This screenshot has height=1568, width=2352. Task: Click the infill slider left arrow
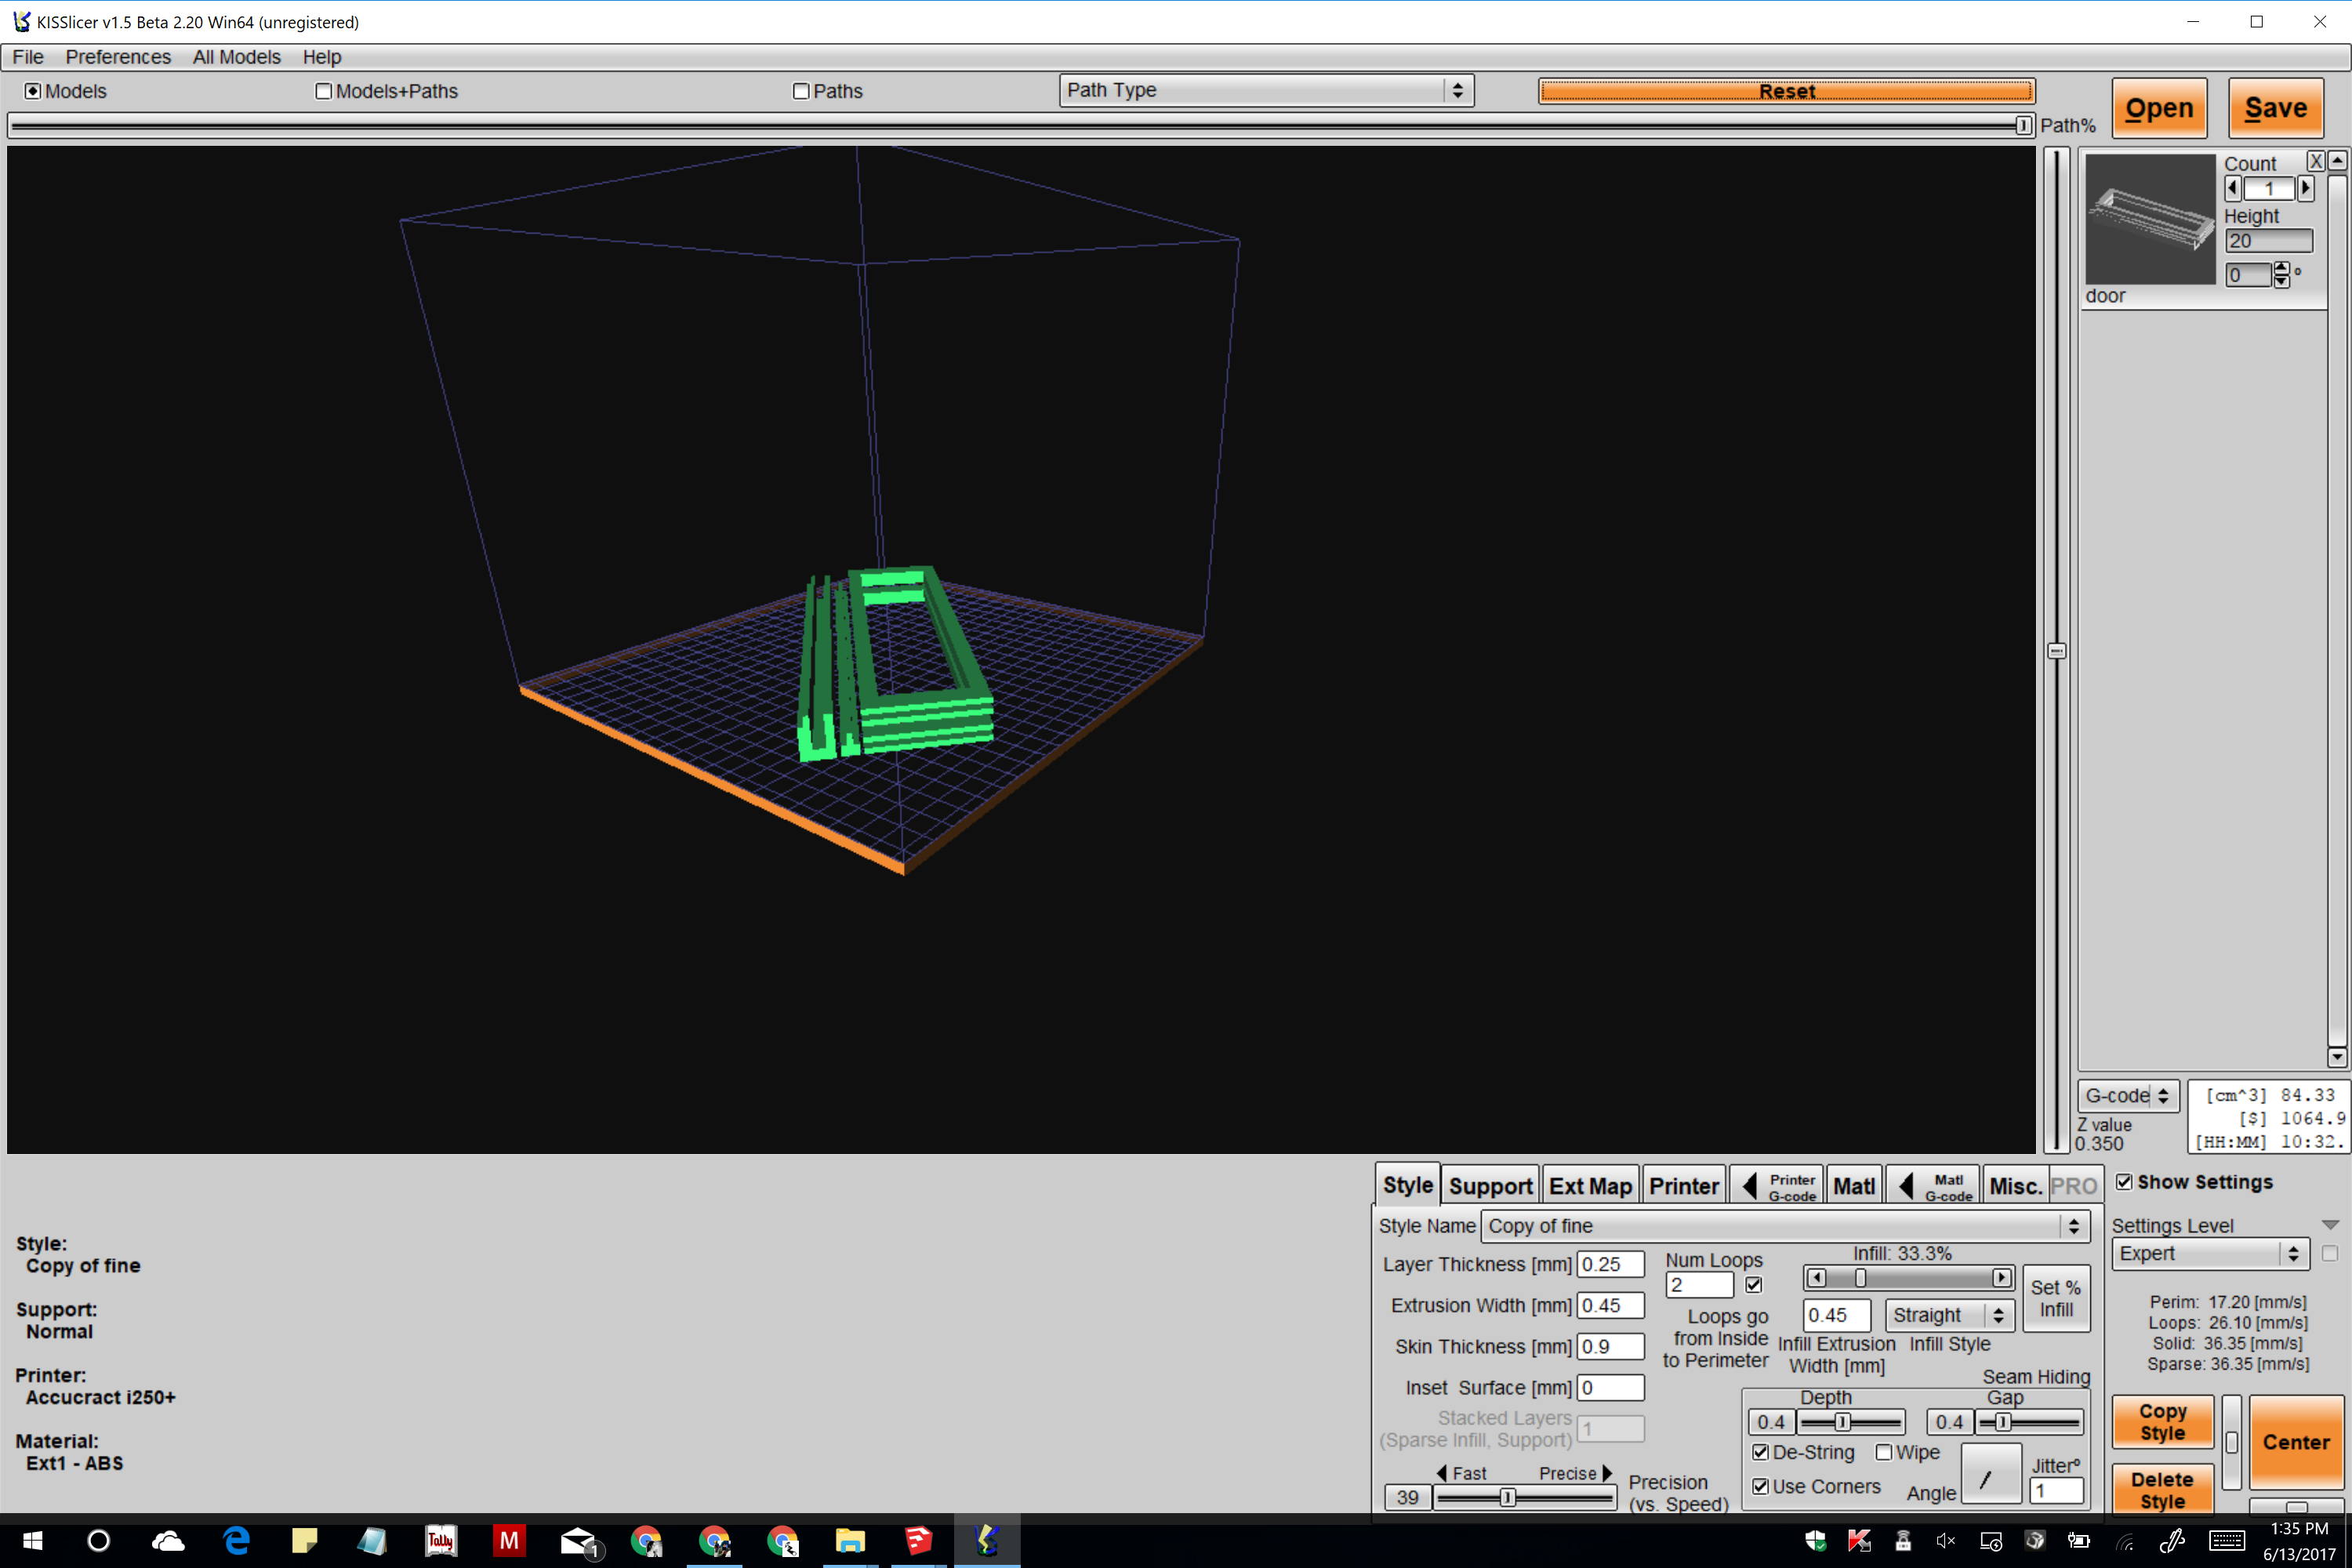(1817, 1278)
